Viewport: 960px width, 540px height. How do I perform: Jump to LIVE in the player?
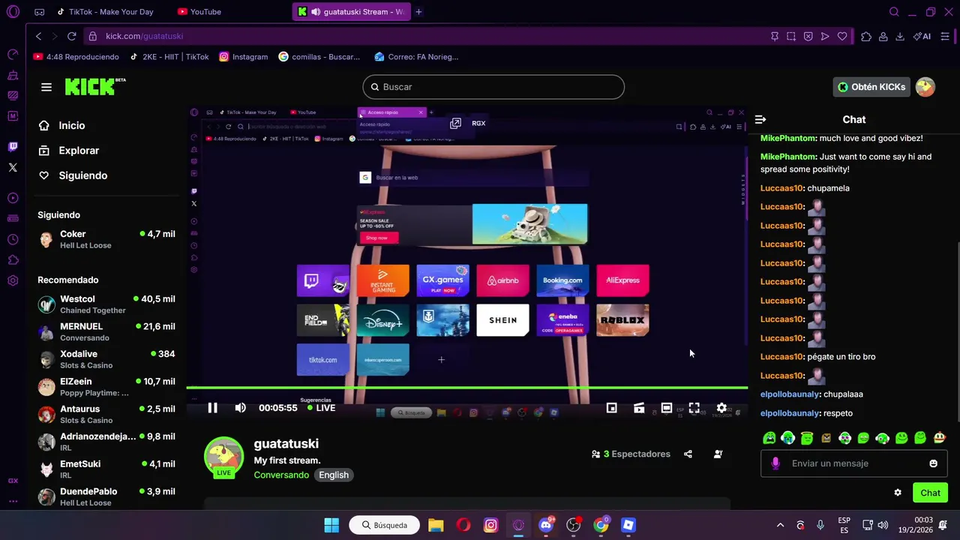coord(321,408)
